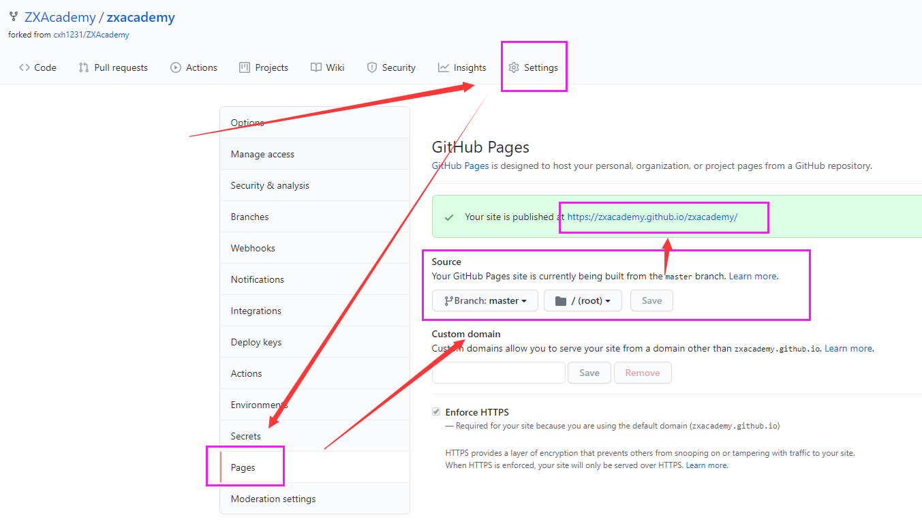Open the / (root) folder dropdown

coord(583,300)
